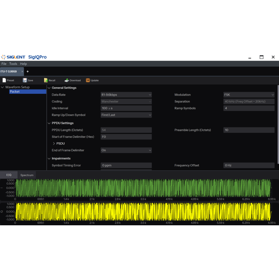Click the Preset toolbar icon
This screenshot has height=279, width=279.
pyautogui.click(x=4, y=80)
